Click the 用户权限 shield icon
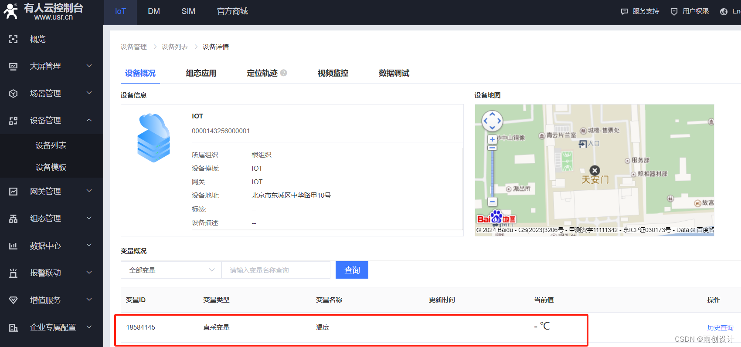The height and width of the screenshot is (347, 741). tap(674, 11)
